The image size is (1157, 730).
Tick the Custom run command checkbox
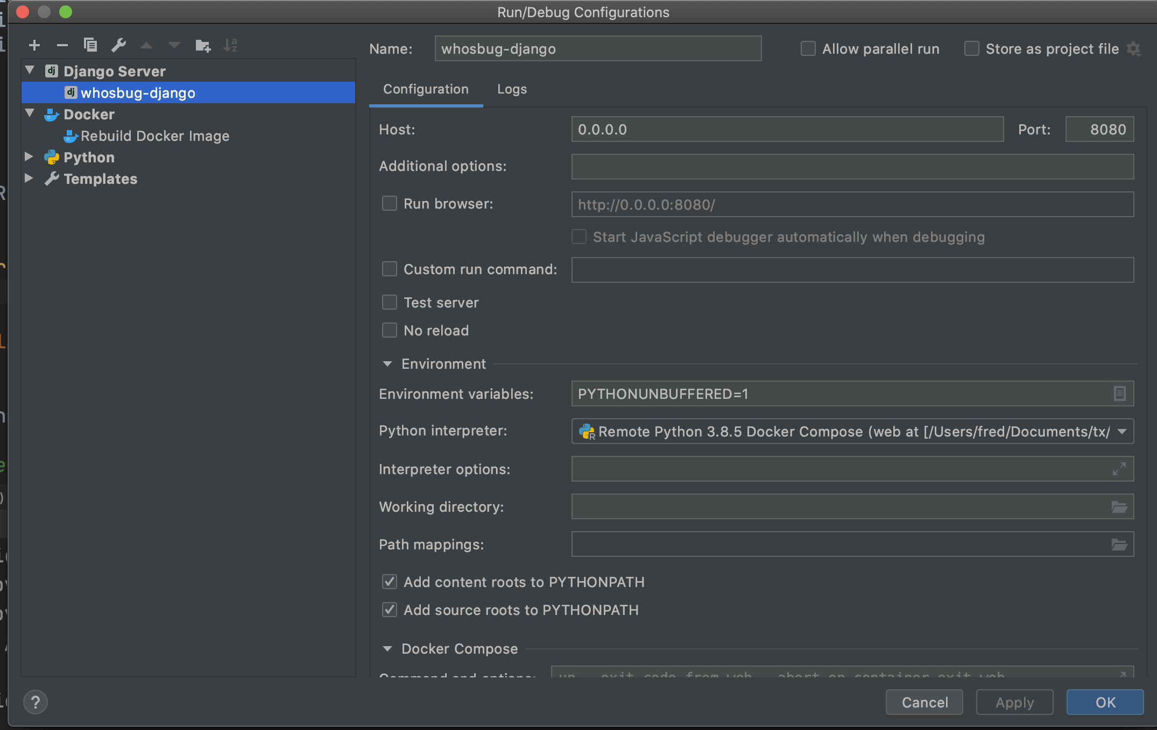pyautogui.click(x=389, y=269)
